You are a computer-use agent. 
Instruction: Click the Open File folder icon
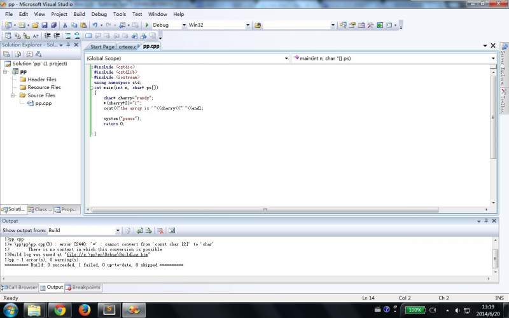35,25
